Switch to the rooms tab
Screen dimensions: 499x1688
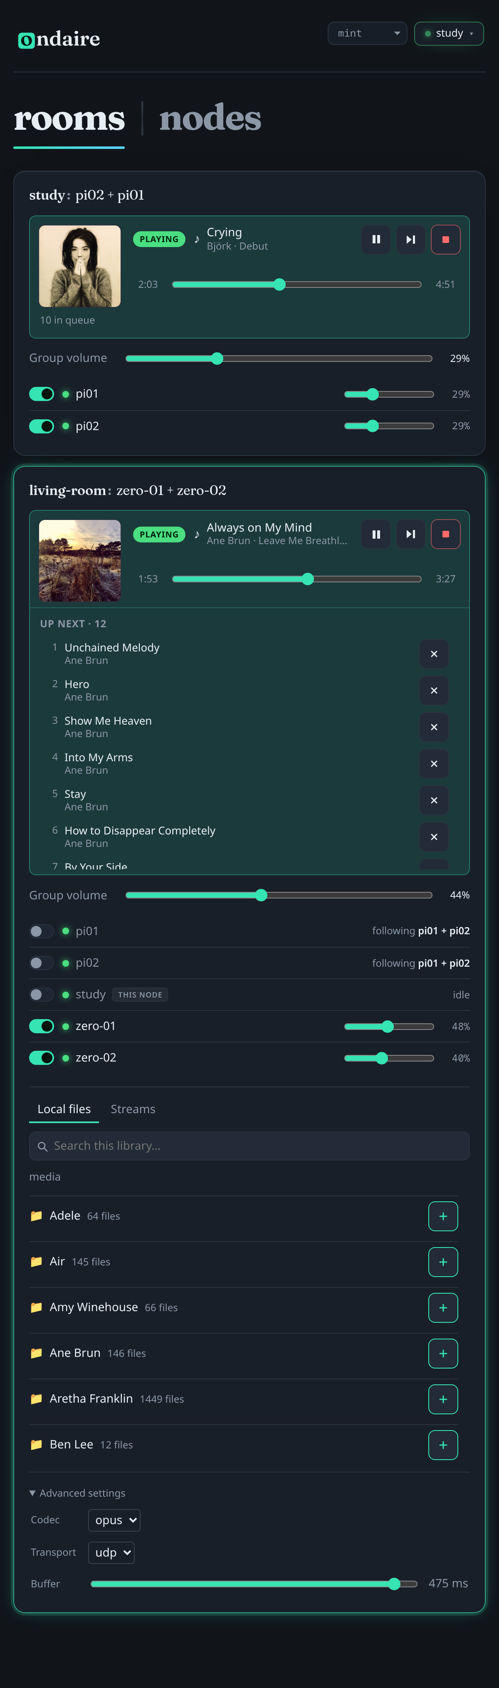[69, 119]
